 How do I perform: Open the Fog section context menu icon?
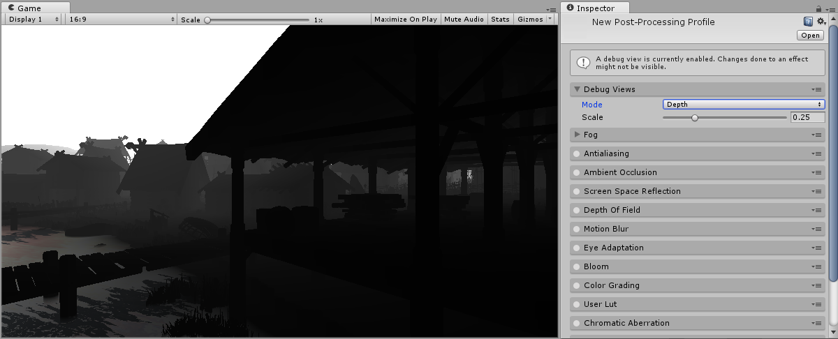(816, 135)
